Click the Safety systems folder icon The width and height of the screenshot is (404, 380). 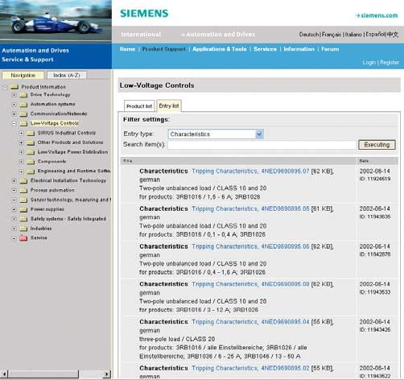(23, 219)
